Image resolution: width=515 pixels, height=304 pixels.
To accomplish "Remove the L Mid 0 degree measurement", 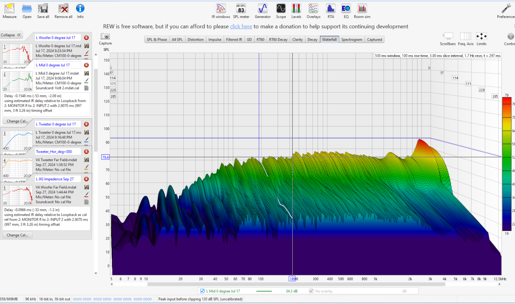I will (x=86, y=65).
